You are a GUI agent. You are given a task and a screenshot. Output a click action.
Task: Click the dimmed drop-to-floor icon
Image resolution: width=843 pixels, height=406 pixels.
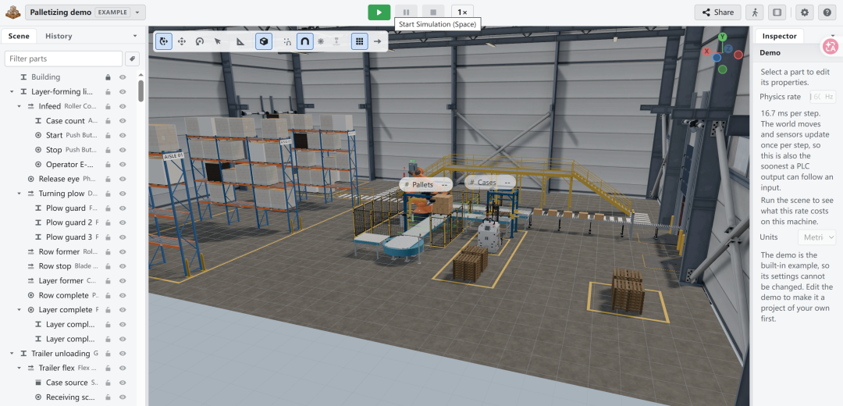[336, 41]
